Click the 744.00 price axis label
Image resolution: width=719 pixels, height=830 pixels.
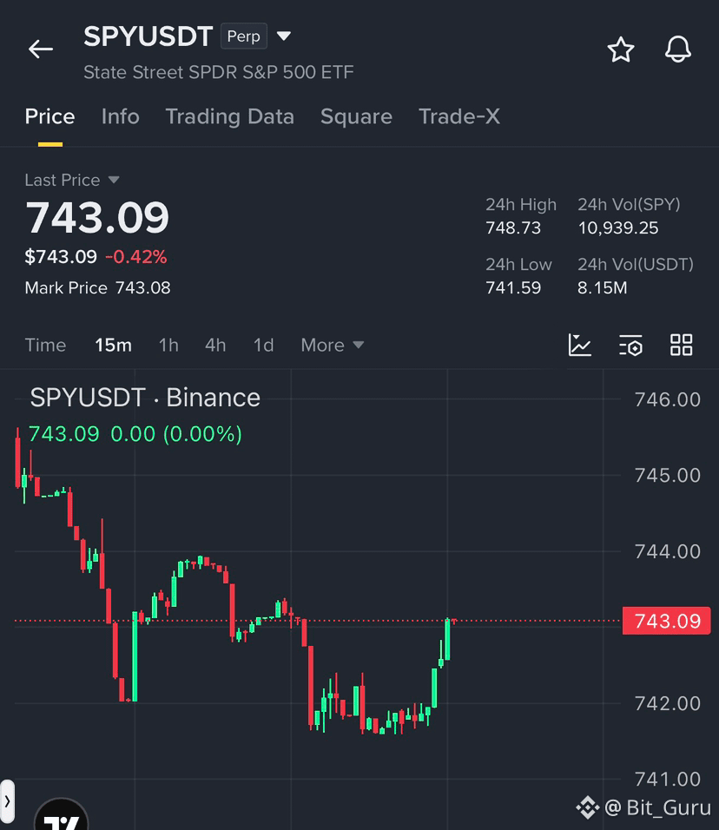668,551
